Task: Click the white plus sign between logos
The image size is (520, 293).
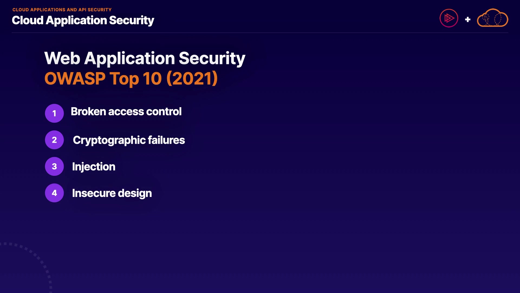Action: tap(467, 20)
